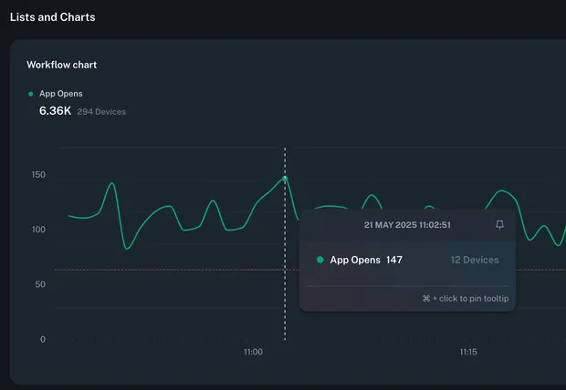Image resolution: width=566 pixels, height=390 pixels.
Task: Click App Opens 147 in the tooltip
Action: pyautogui.click(x=365, y=260)
